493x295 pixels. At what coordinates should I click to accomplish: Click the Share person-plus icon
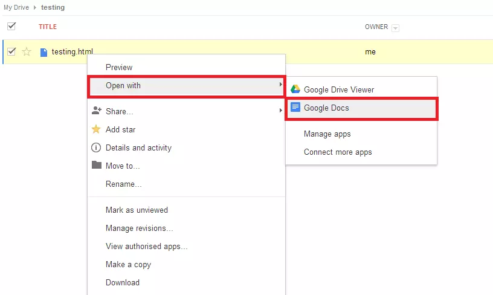(x=96, y=111)
